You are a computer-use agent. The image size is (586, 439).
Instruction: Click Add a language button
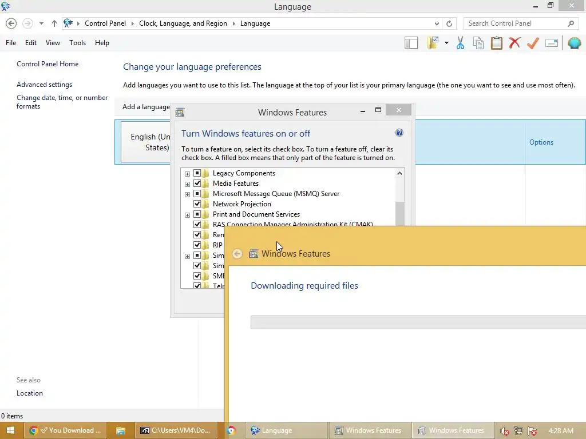point(146,107)
